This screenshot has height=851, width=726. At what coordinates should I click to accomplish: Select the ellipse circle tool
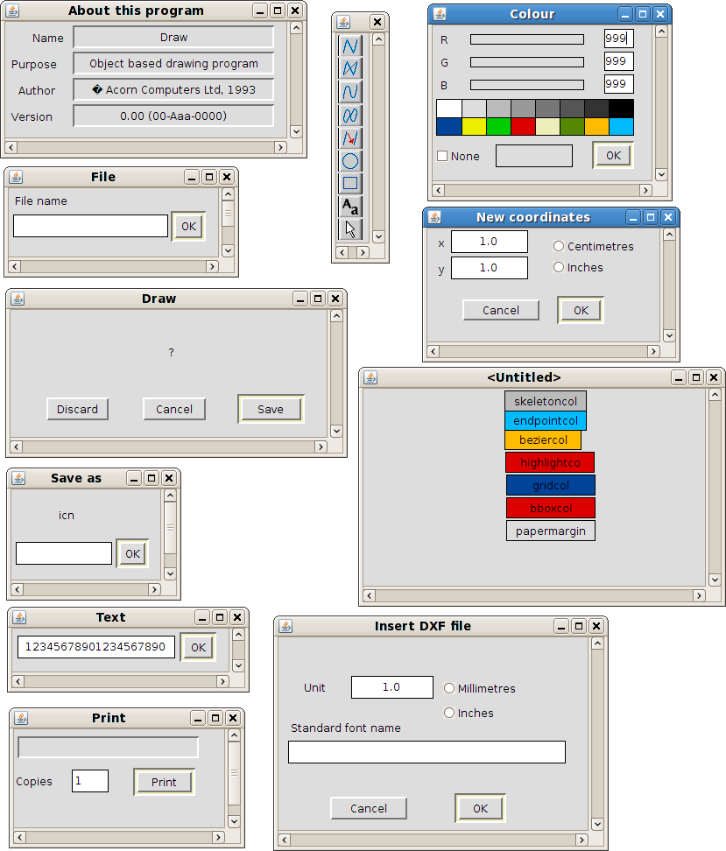tap(350, 161)
